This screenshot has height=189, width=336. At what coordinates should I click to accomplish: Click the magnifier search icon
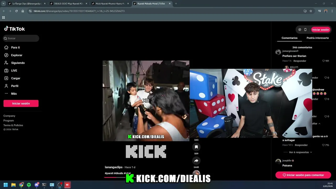[5, 38]
